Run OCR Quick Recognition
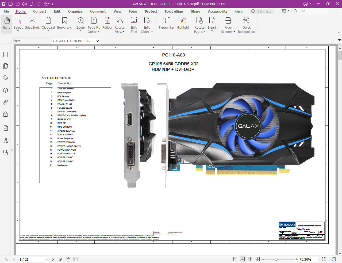 tap(247, 25)
